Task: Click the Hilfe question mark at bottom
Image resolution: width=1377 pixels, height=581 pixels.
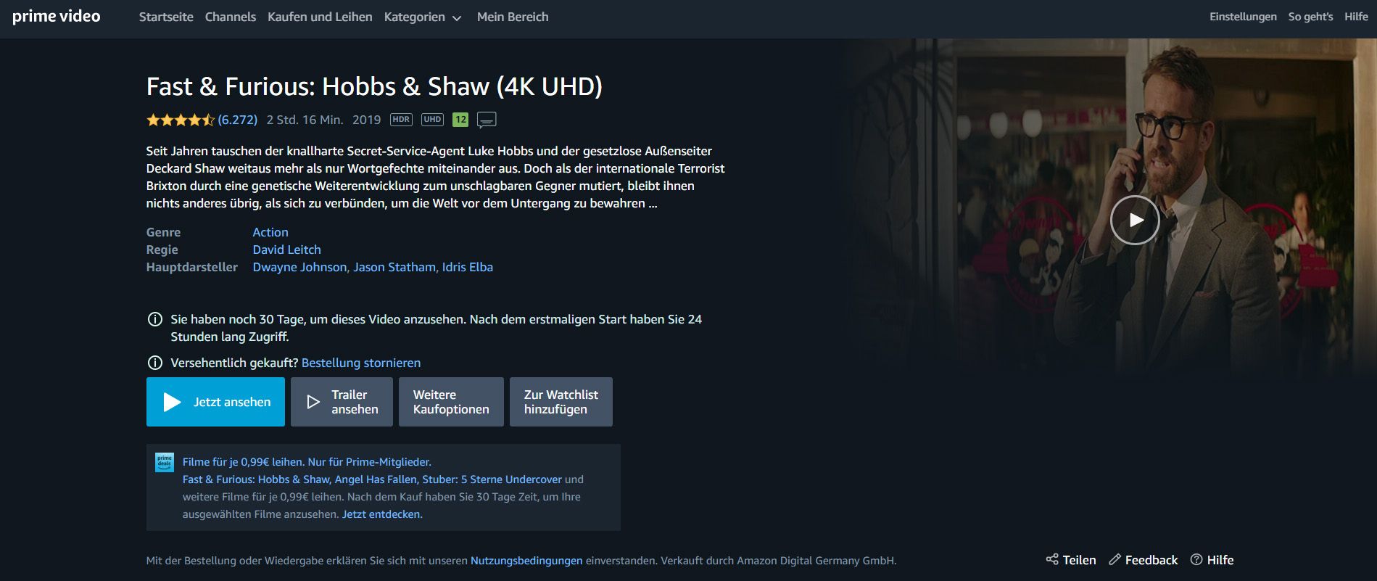Action: coord(1196,559)
